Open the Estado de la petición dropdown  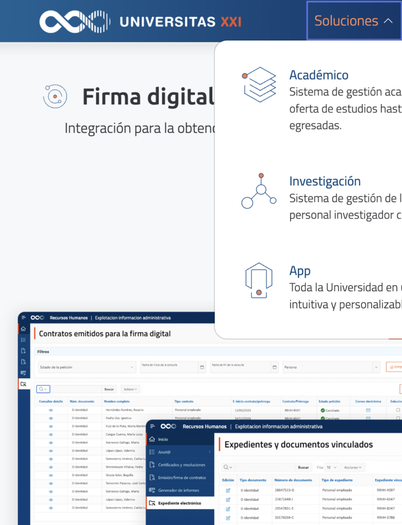87,367
